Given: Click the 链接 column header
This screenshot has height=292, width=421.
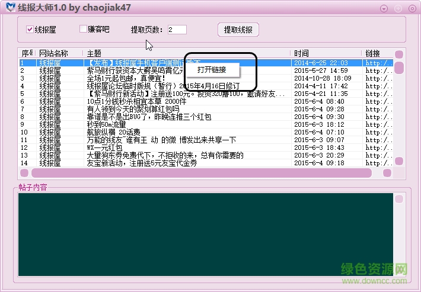Looking at the screenshot, I should [x=377, y=53].
